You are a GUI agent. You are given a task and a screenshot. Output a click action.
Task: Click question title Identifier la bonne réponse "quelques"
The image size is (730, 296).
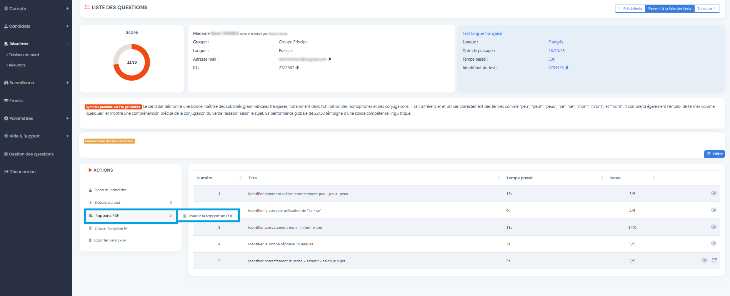[281, 244]
